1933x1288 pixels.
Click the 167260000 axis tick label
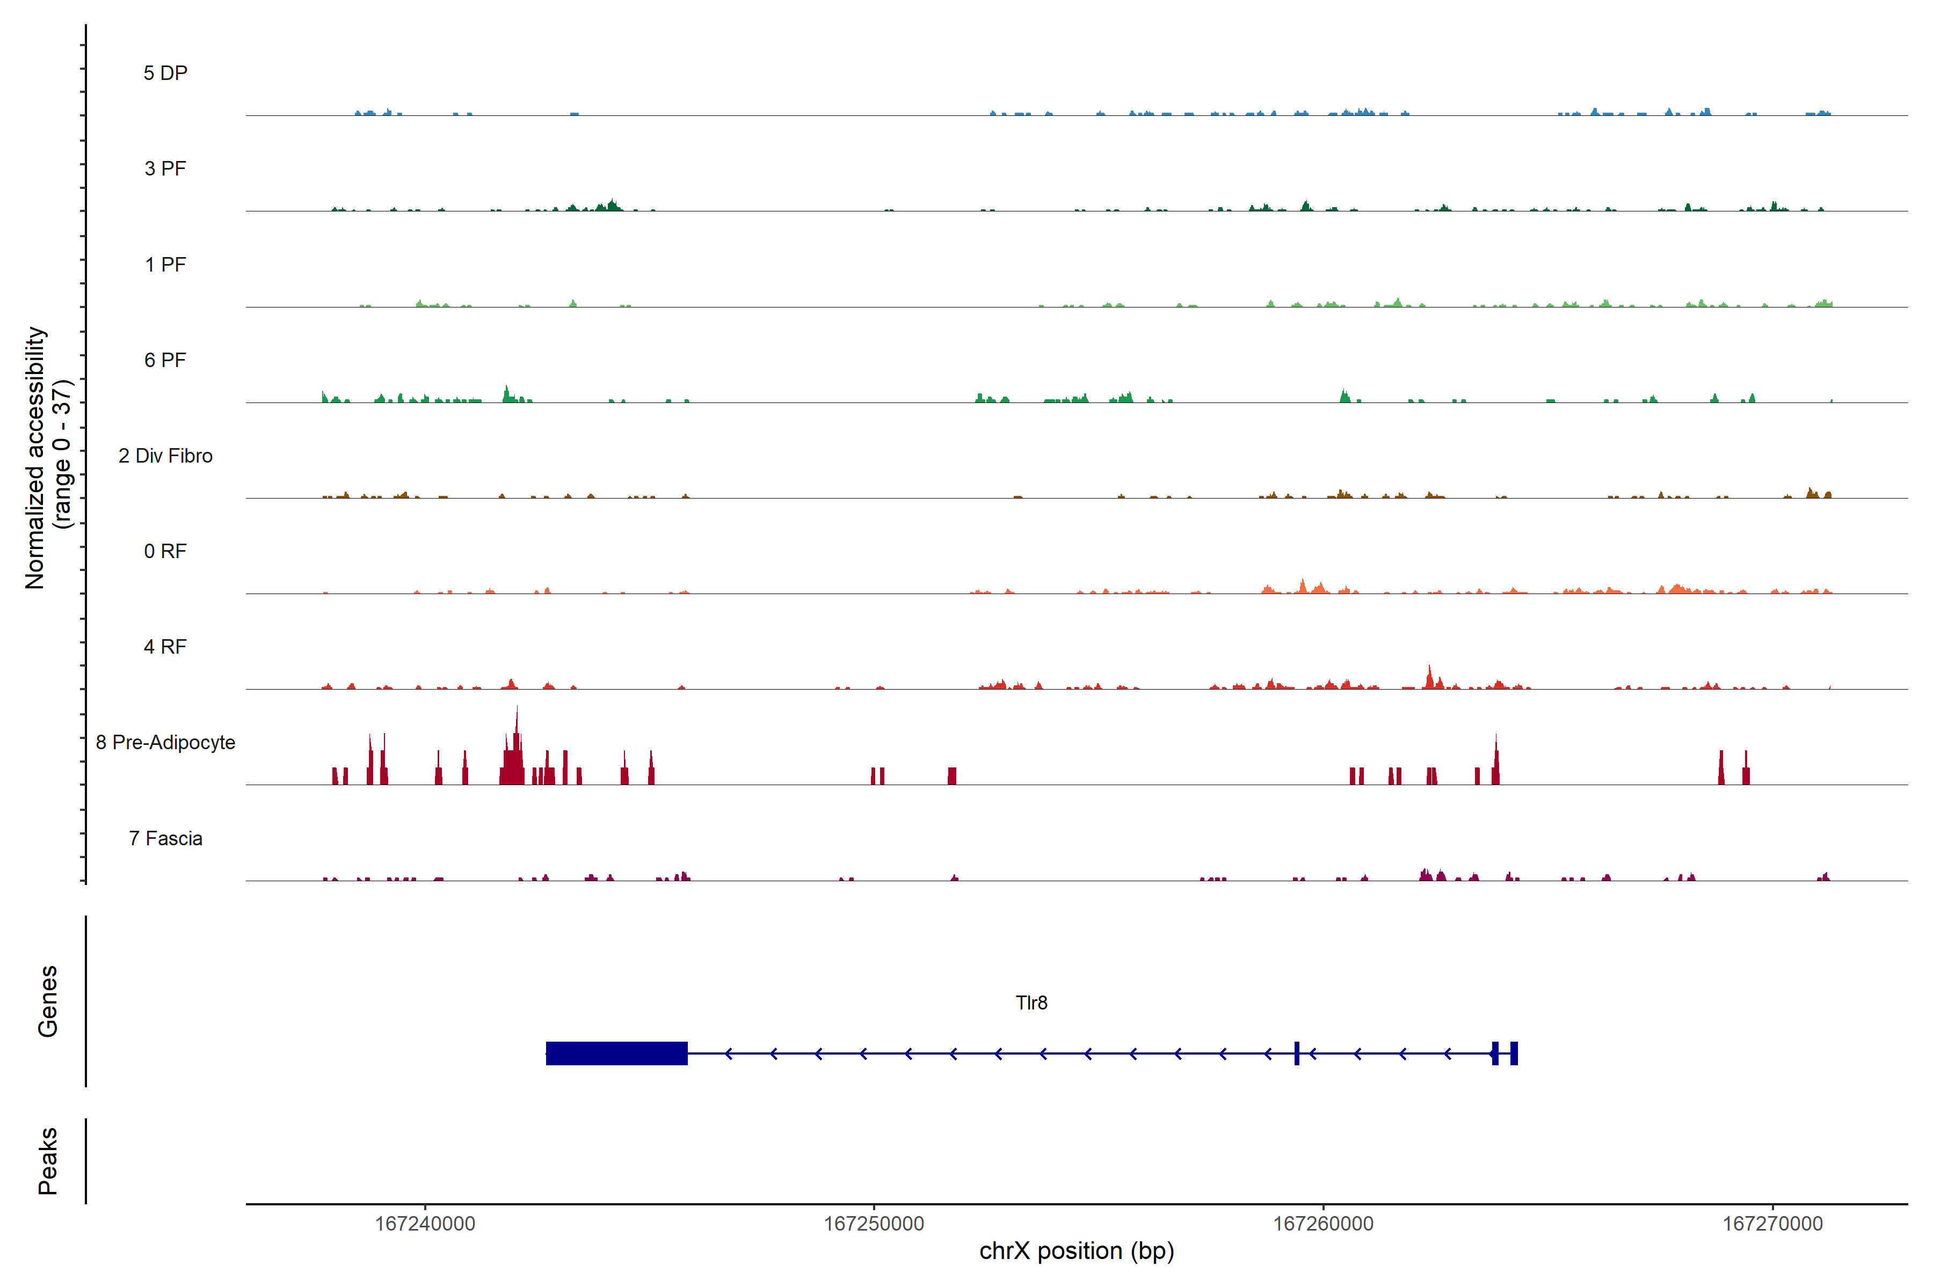pos(1323,1224)
